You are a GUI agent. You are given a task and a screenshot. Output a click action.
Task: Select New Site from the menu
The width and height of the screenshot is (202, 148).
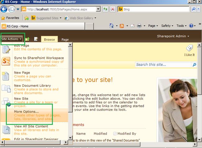(x=34, y=102)
